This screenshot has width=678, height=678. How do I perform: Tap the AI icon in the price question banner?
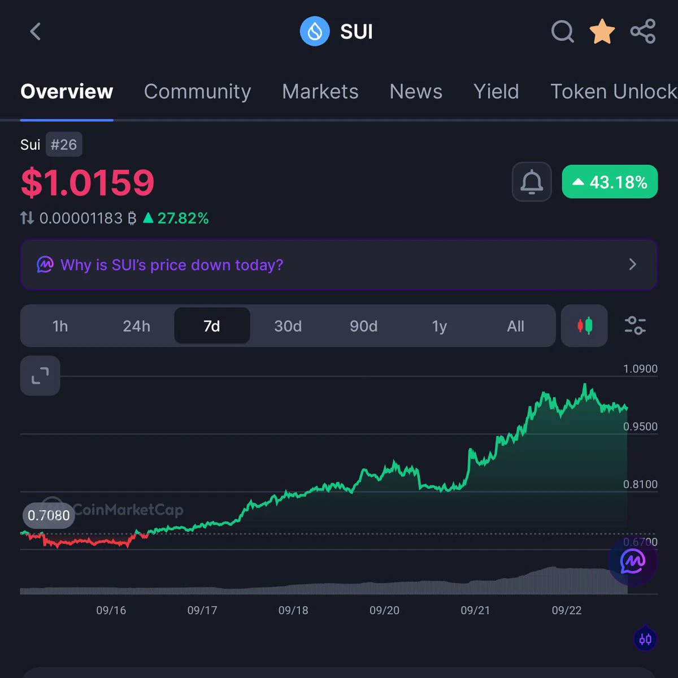pos(45,264)
